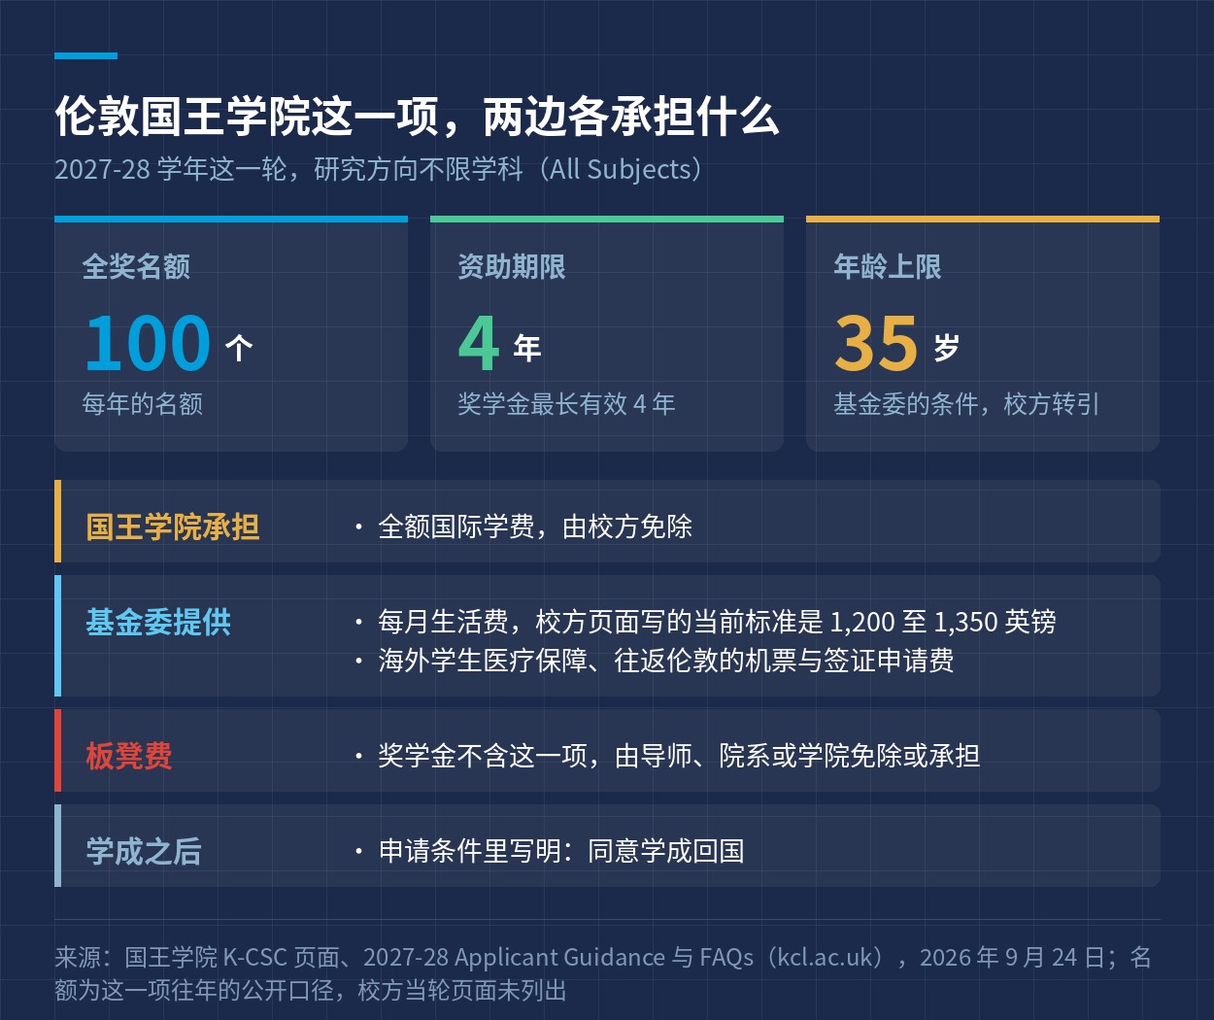Click the green number 4
This screenshot has height=1020, width=1214.
(x=479, y=343)
